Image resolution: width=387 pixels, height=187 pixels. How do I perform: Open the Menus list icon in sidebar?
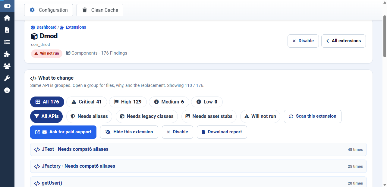[x=7, y=42]
